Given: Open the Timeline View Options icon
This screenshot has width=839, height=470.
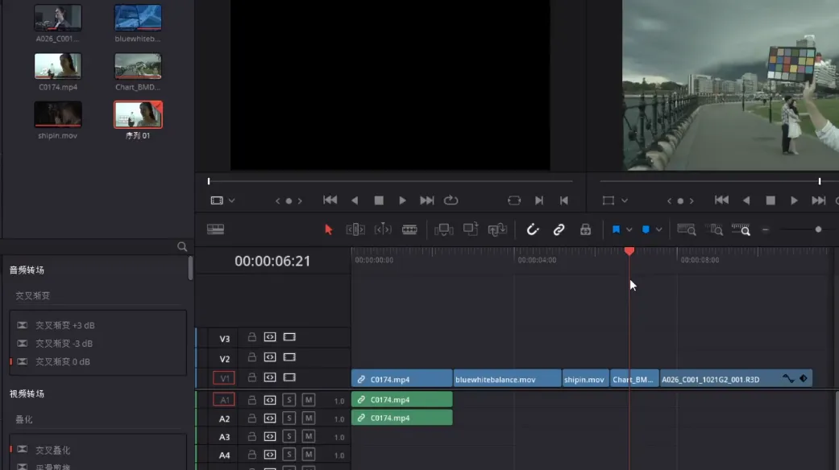Looking at the screenshot, I should [x=215, y=229].
